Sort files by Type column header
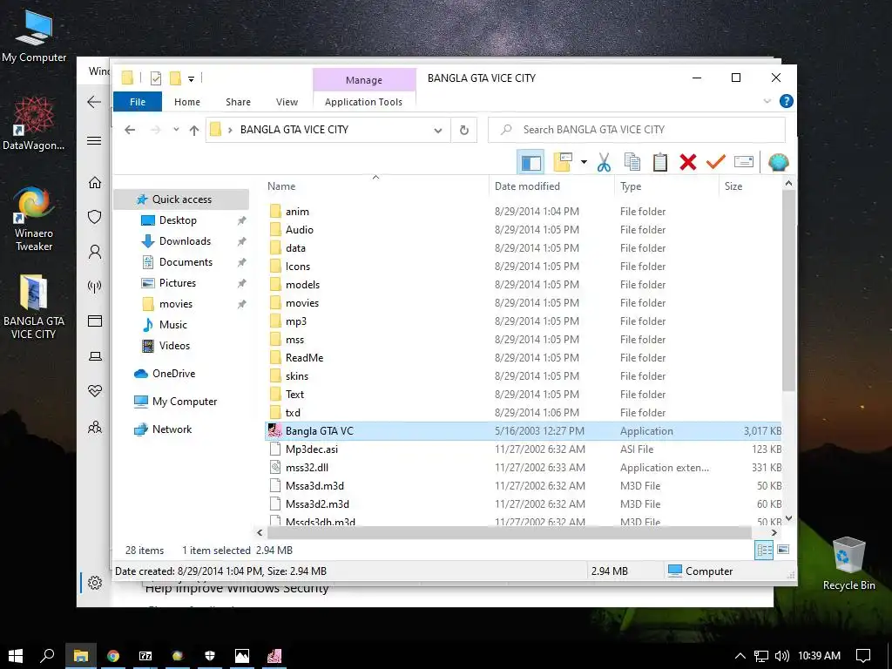 [666, 186]
